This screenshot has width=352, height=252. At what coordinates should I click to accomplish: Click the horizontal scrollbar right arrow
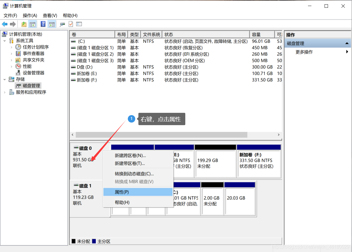coord(279,135)
